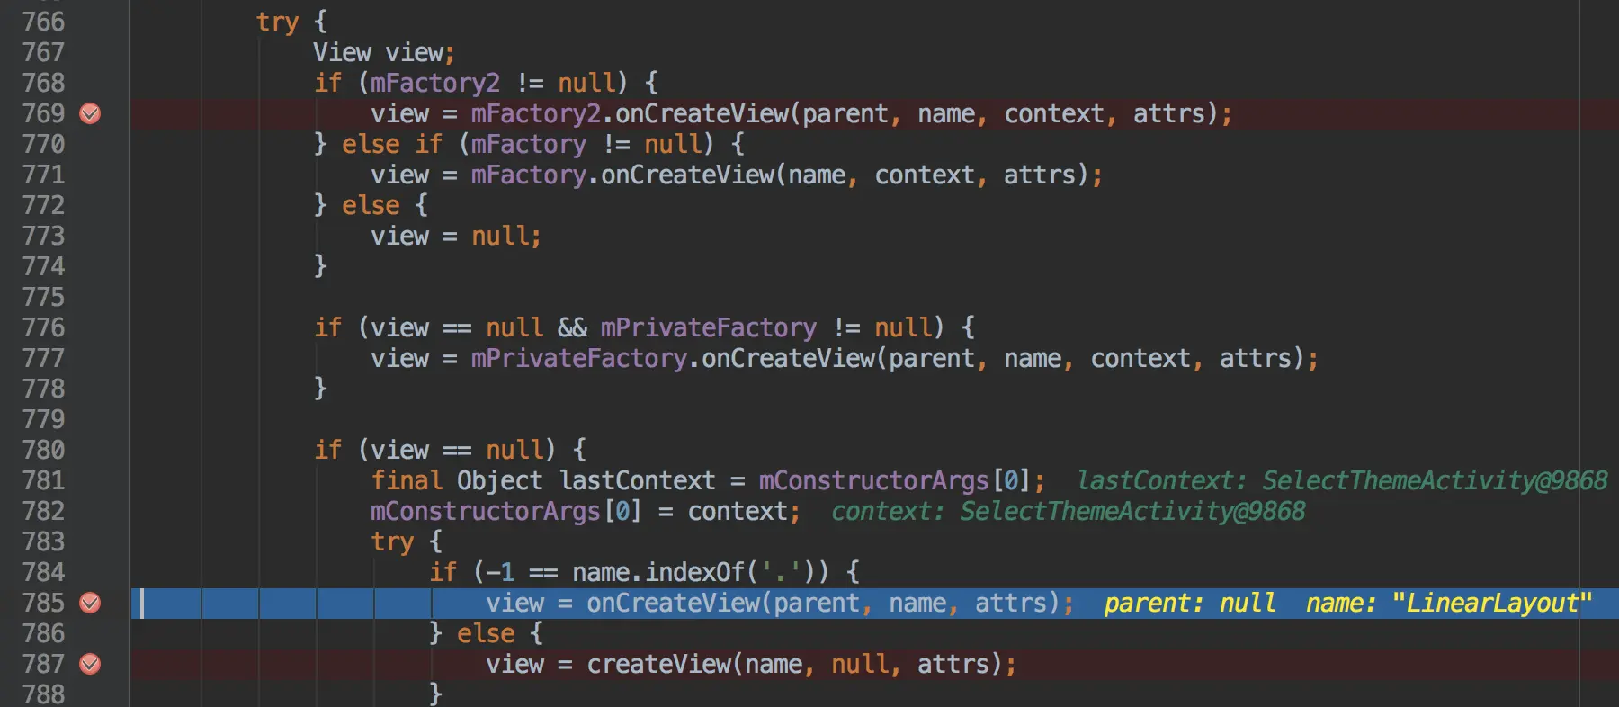1619x707 pixels.
Task: Click line number 771 in the gutter
Action: click(43, 175)
